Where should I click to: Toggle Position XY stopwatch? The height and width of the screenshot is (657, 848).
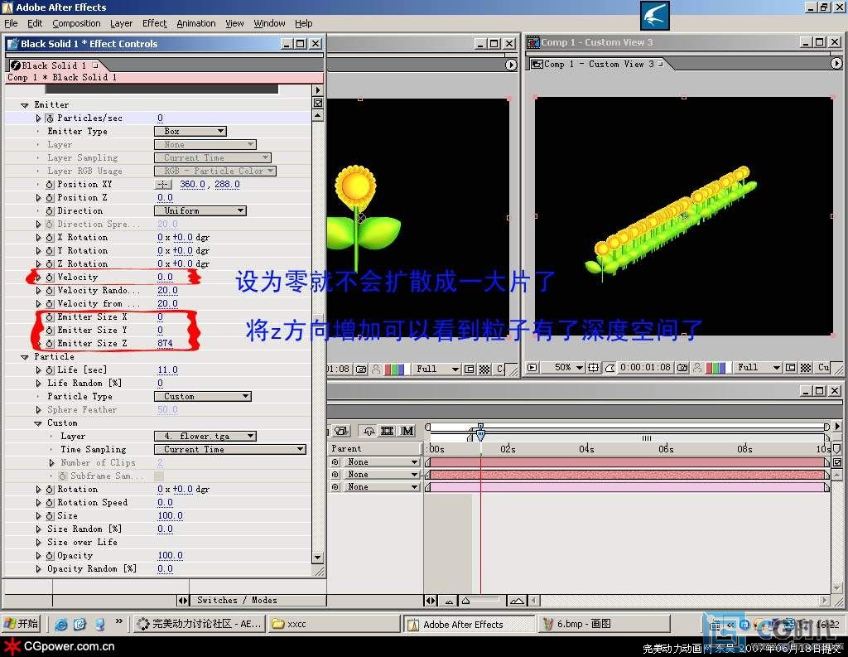50,185
